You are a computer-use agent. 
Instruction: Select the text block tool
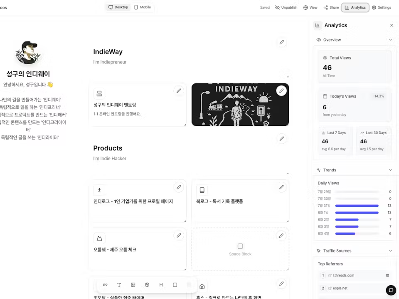(119, 285)
